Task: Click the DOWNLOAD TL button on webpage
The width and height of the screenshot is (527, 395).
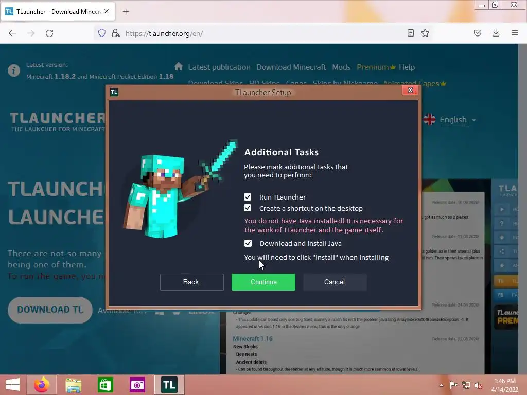Action: (50, 310)
